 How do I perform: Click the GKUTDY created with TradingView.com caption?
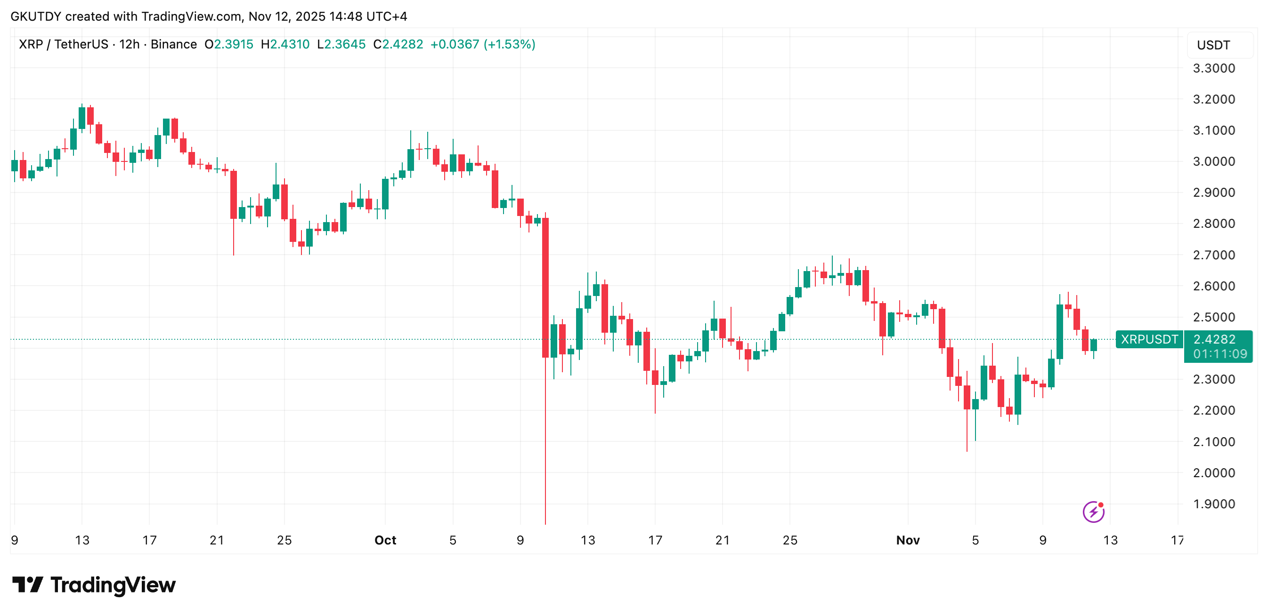(x=209, y=16)
